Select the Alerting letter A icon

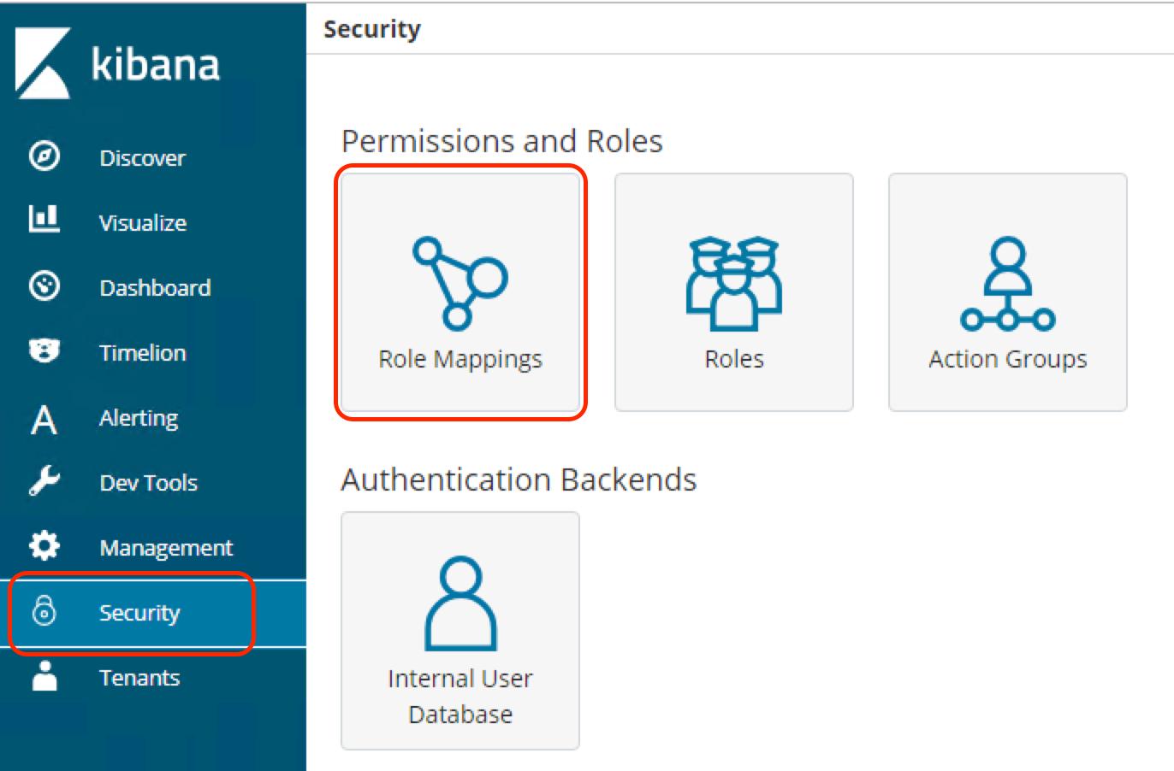pyautogui.click(x=44, y=418)
